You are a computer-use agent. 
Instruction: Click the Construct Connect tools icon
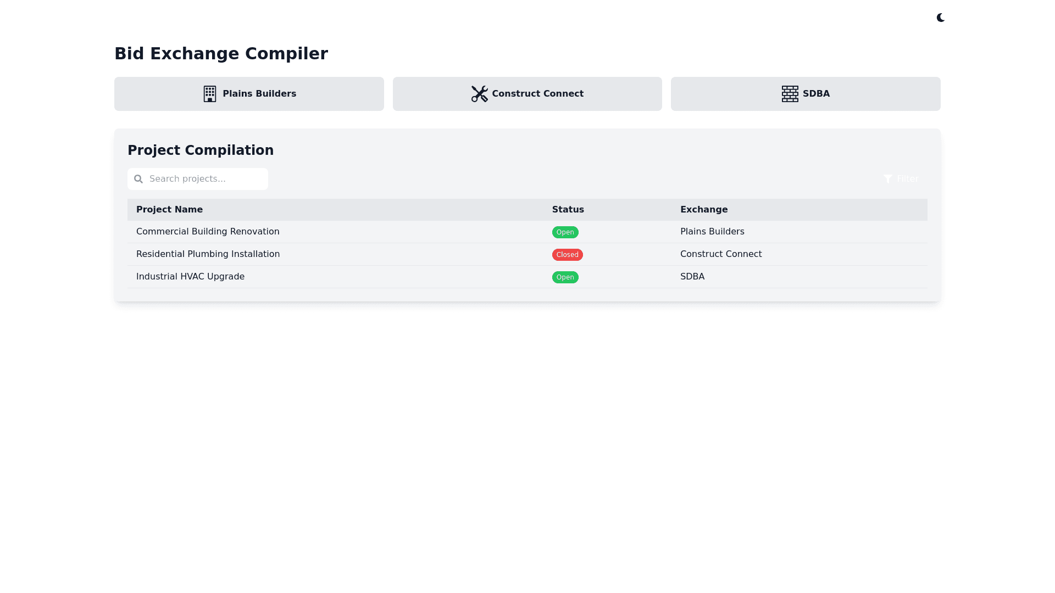tap(479, 94)
